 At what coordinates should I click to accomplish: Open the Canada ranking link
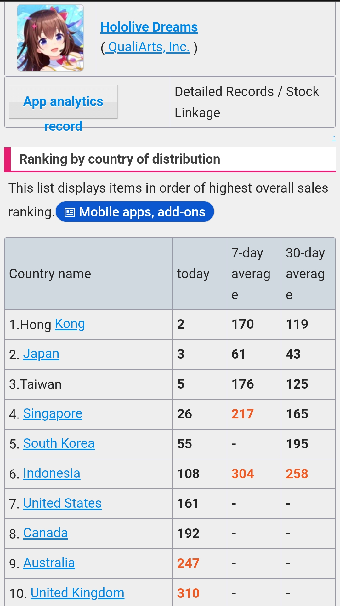[x=46, y=533]
